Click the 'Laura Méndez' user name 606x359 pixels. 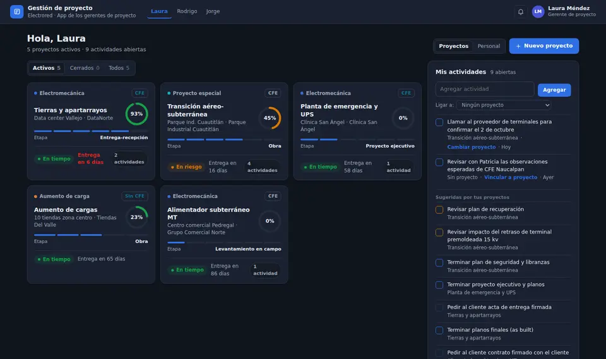(x=569, y=8)
